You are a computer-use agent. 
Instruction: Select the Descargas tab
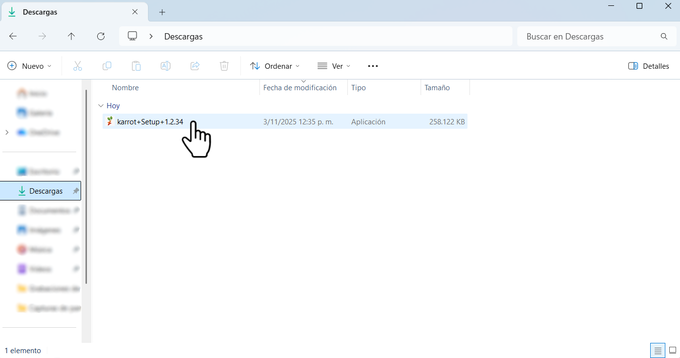[73, 12]
